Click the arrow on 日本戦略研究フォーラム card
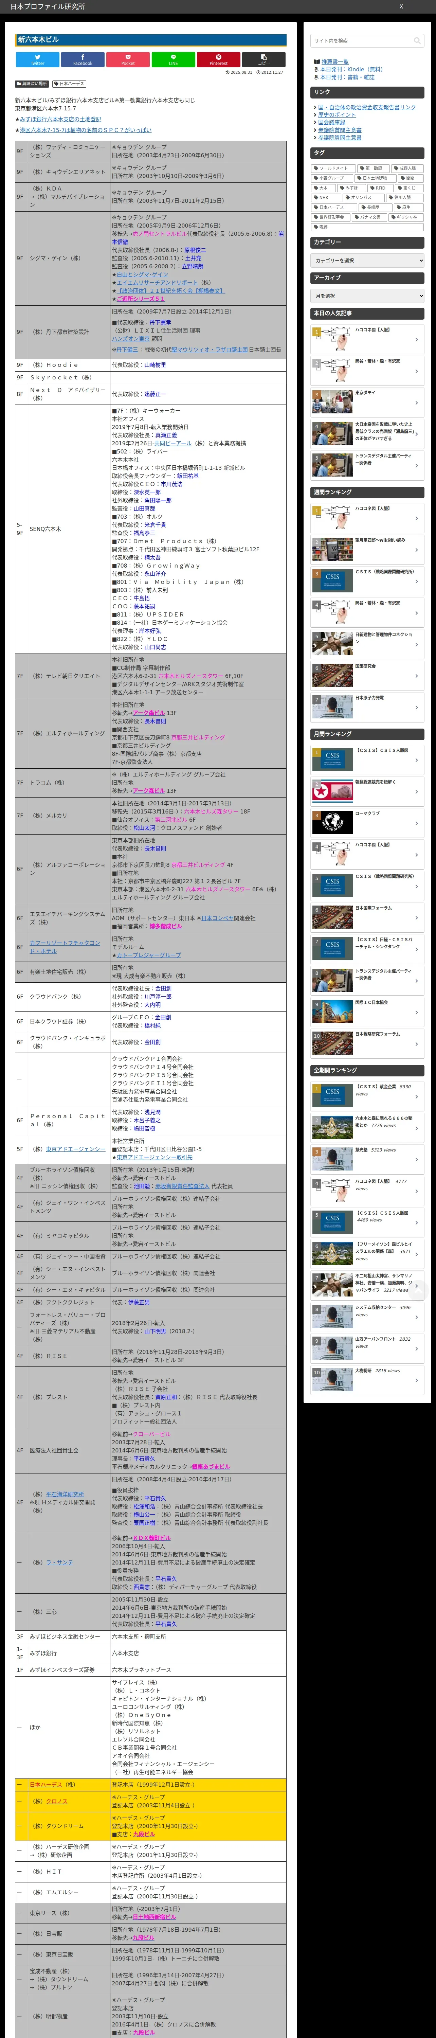This screenshot has height=2038, width=436. [x=417, y=1045]
